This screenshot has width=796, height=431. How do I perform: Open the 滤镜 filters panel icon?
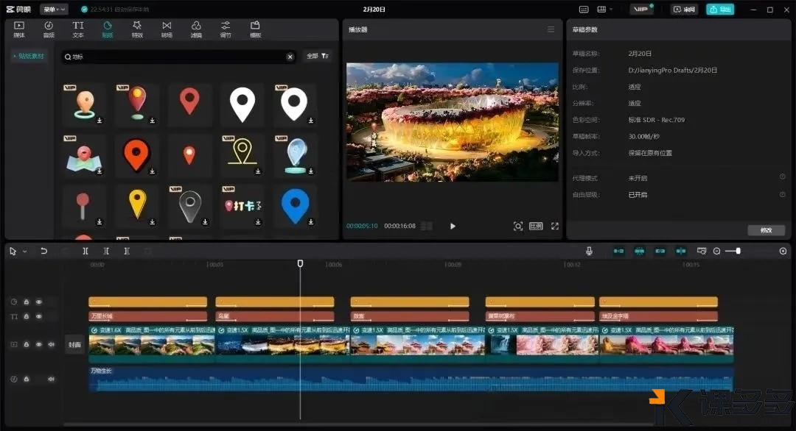coord(196,29)
